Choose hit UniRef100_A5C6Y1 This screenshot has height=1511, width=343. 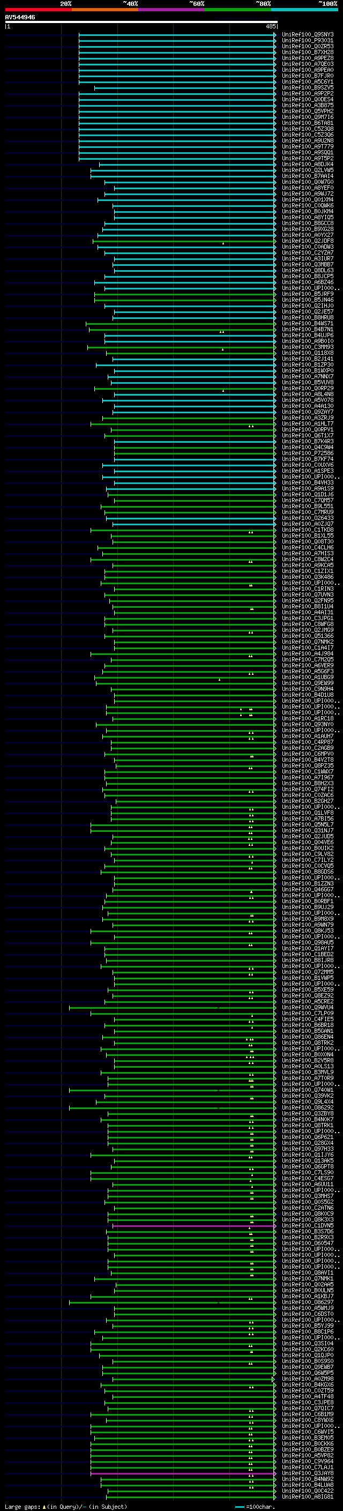pos(308,81)
